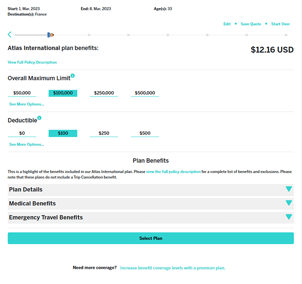
Task: Show more options under Overall Maximum Limit
Action: 27,104
